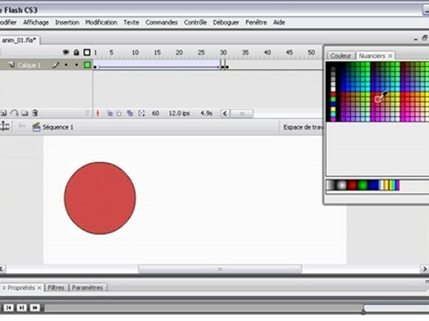Insert a new layer folder
The image size is (429, 321).
point(25,113)
